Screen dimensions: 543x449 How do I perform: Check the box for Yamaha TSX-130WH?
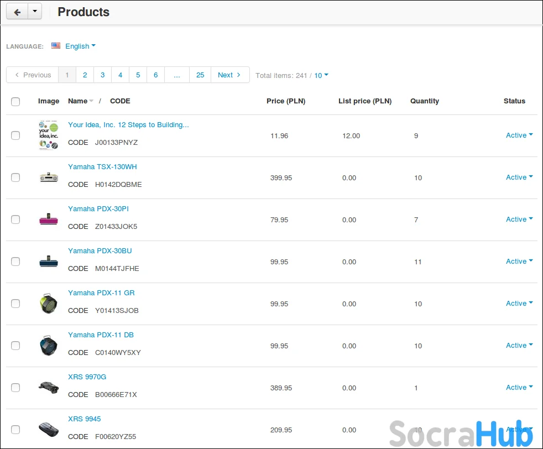point(15,177)
